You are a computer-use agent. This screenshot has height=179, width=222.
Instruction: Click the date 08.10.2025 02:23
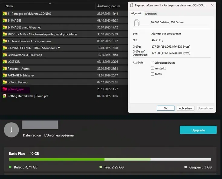coord(107,20)
